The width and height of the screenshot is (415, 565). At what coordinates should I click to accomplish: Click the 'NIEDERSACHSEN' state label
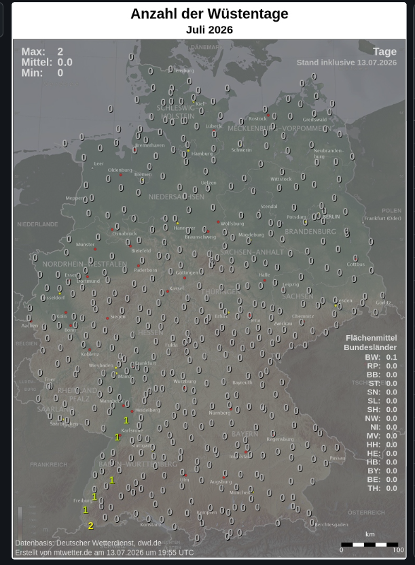click(177, 196)
